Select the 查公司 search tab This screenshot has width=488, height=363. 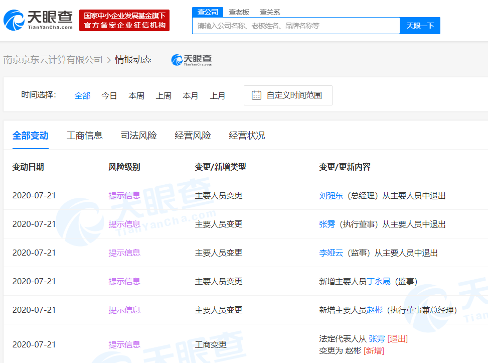click(x=208, y=12)
